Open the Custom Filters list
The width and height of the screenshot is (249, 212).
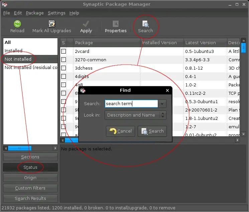tap(30, 188)
